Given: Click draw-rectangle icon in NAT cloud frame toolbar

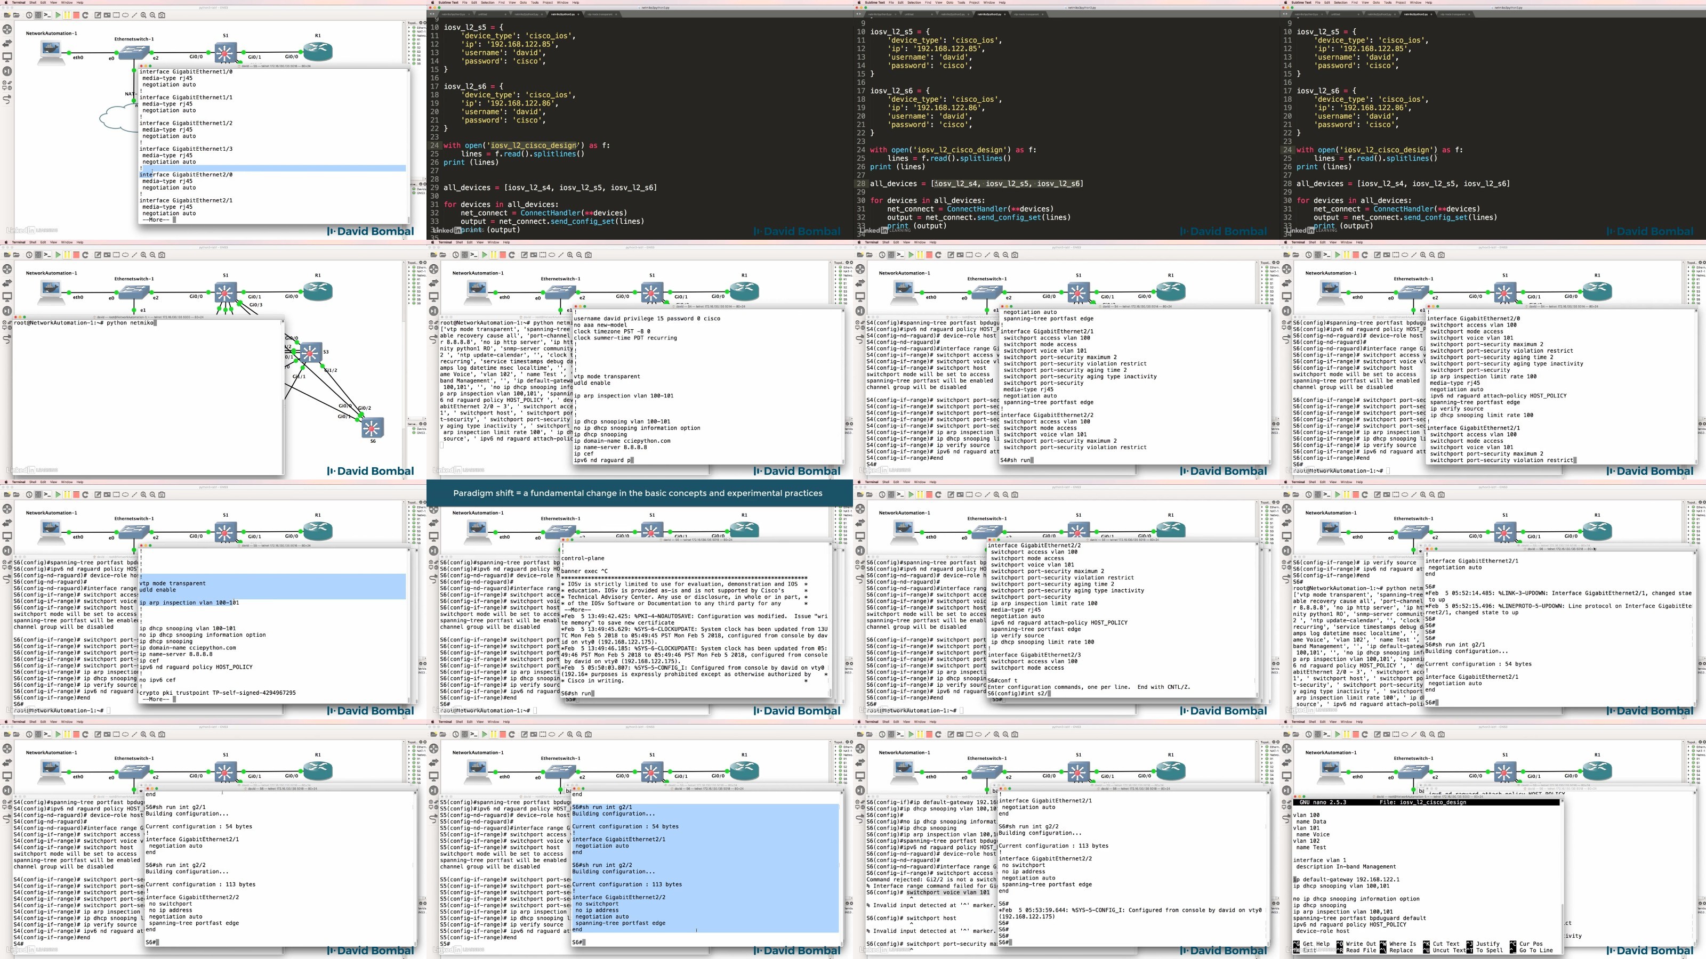Looking at the screenshot, I should tap(116, 14).
